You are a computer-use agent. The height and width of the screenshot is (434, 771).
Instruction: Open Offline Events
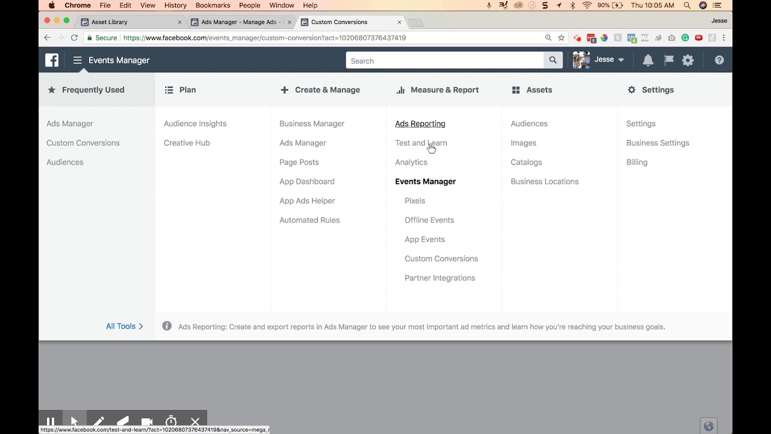(x=429, y=220)
